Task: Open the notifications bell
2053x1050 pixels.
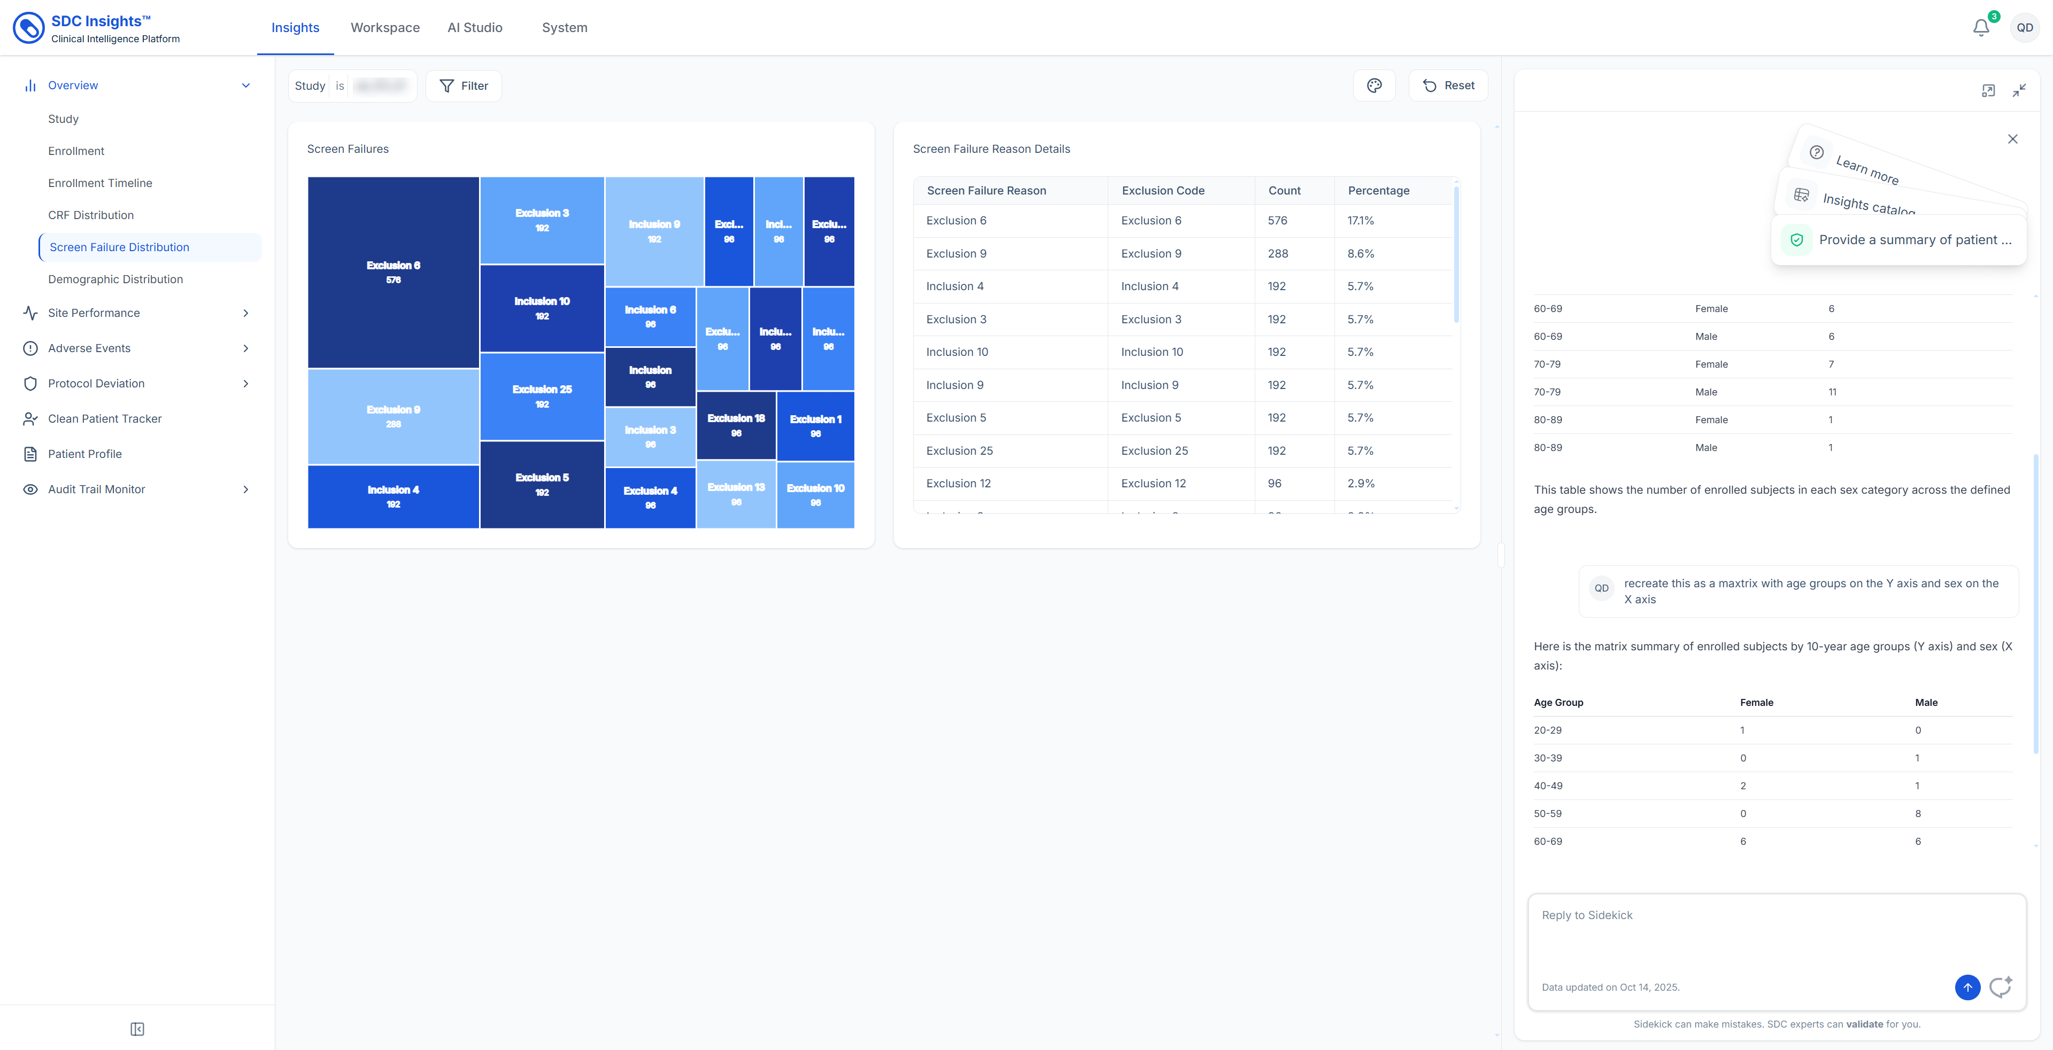Action: pos(1981,28)
